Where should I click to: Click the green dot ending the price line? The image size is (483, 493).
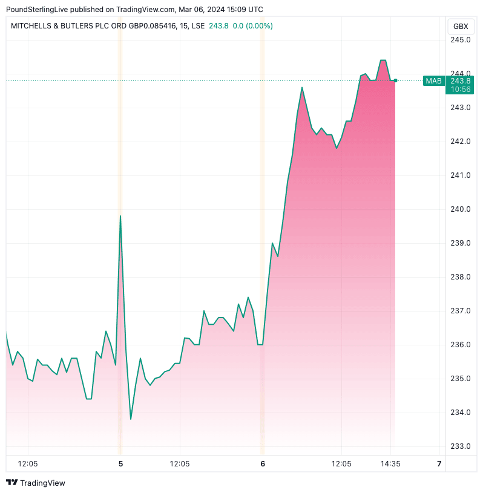click(x=395, y=80)
